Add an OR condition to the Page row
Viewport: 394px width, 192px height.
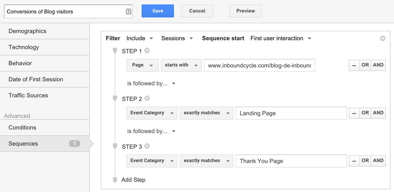coord(365,65)
